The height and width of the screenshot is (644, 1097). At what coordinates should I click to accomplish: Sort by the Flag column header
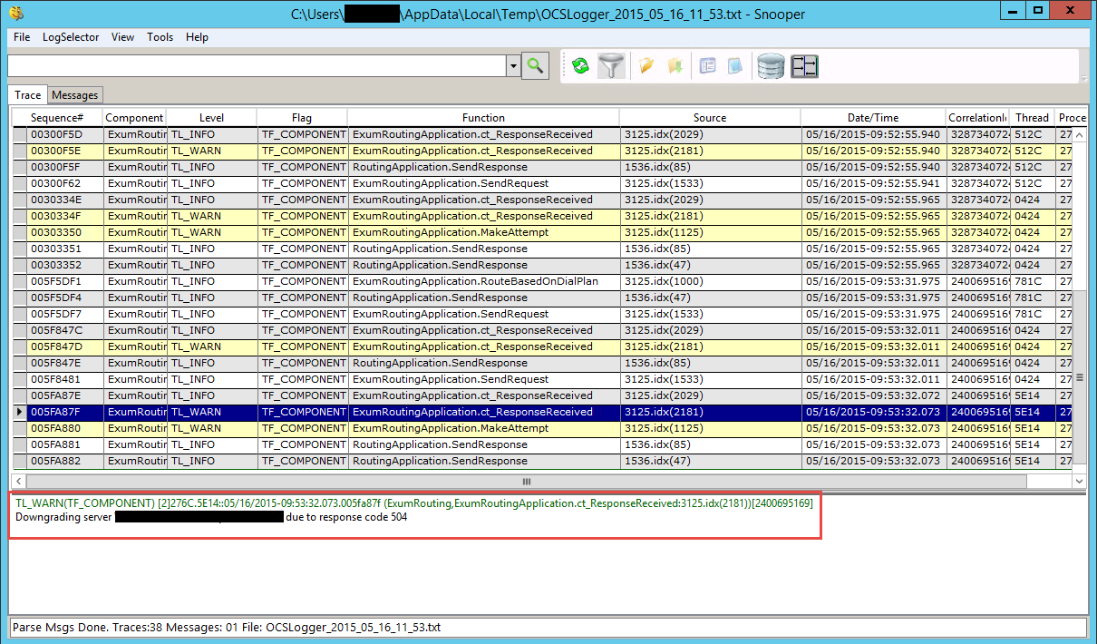(x=302, y=117)
